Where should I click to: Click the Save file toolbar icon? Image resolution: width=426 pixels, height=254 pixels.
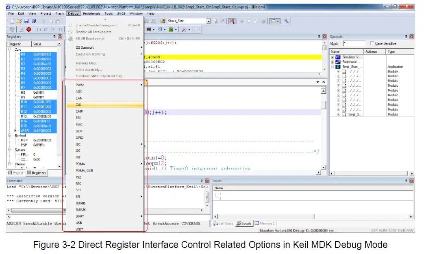[x=26, y=21]
